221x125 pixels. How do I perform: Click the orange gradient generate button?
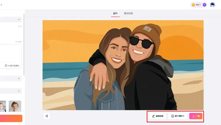[x=11, y=119]
